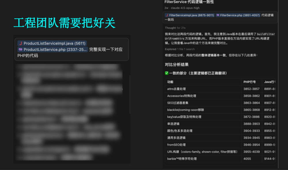The width and height of the screenshot is (288, 170).
Task: Open the ProductListService.php file reference
Action: 53,49
